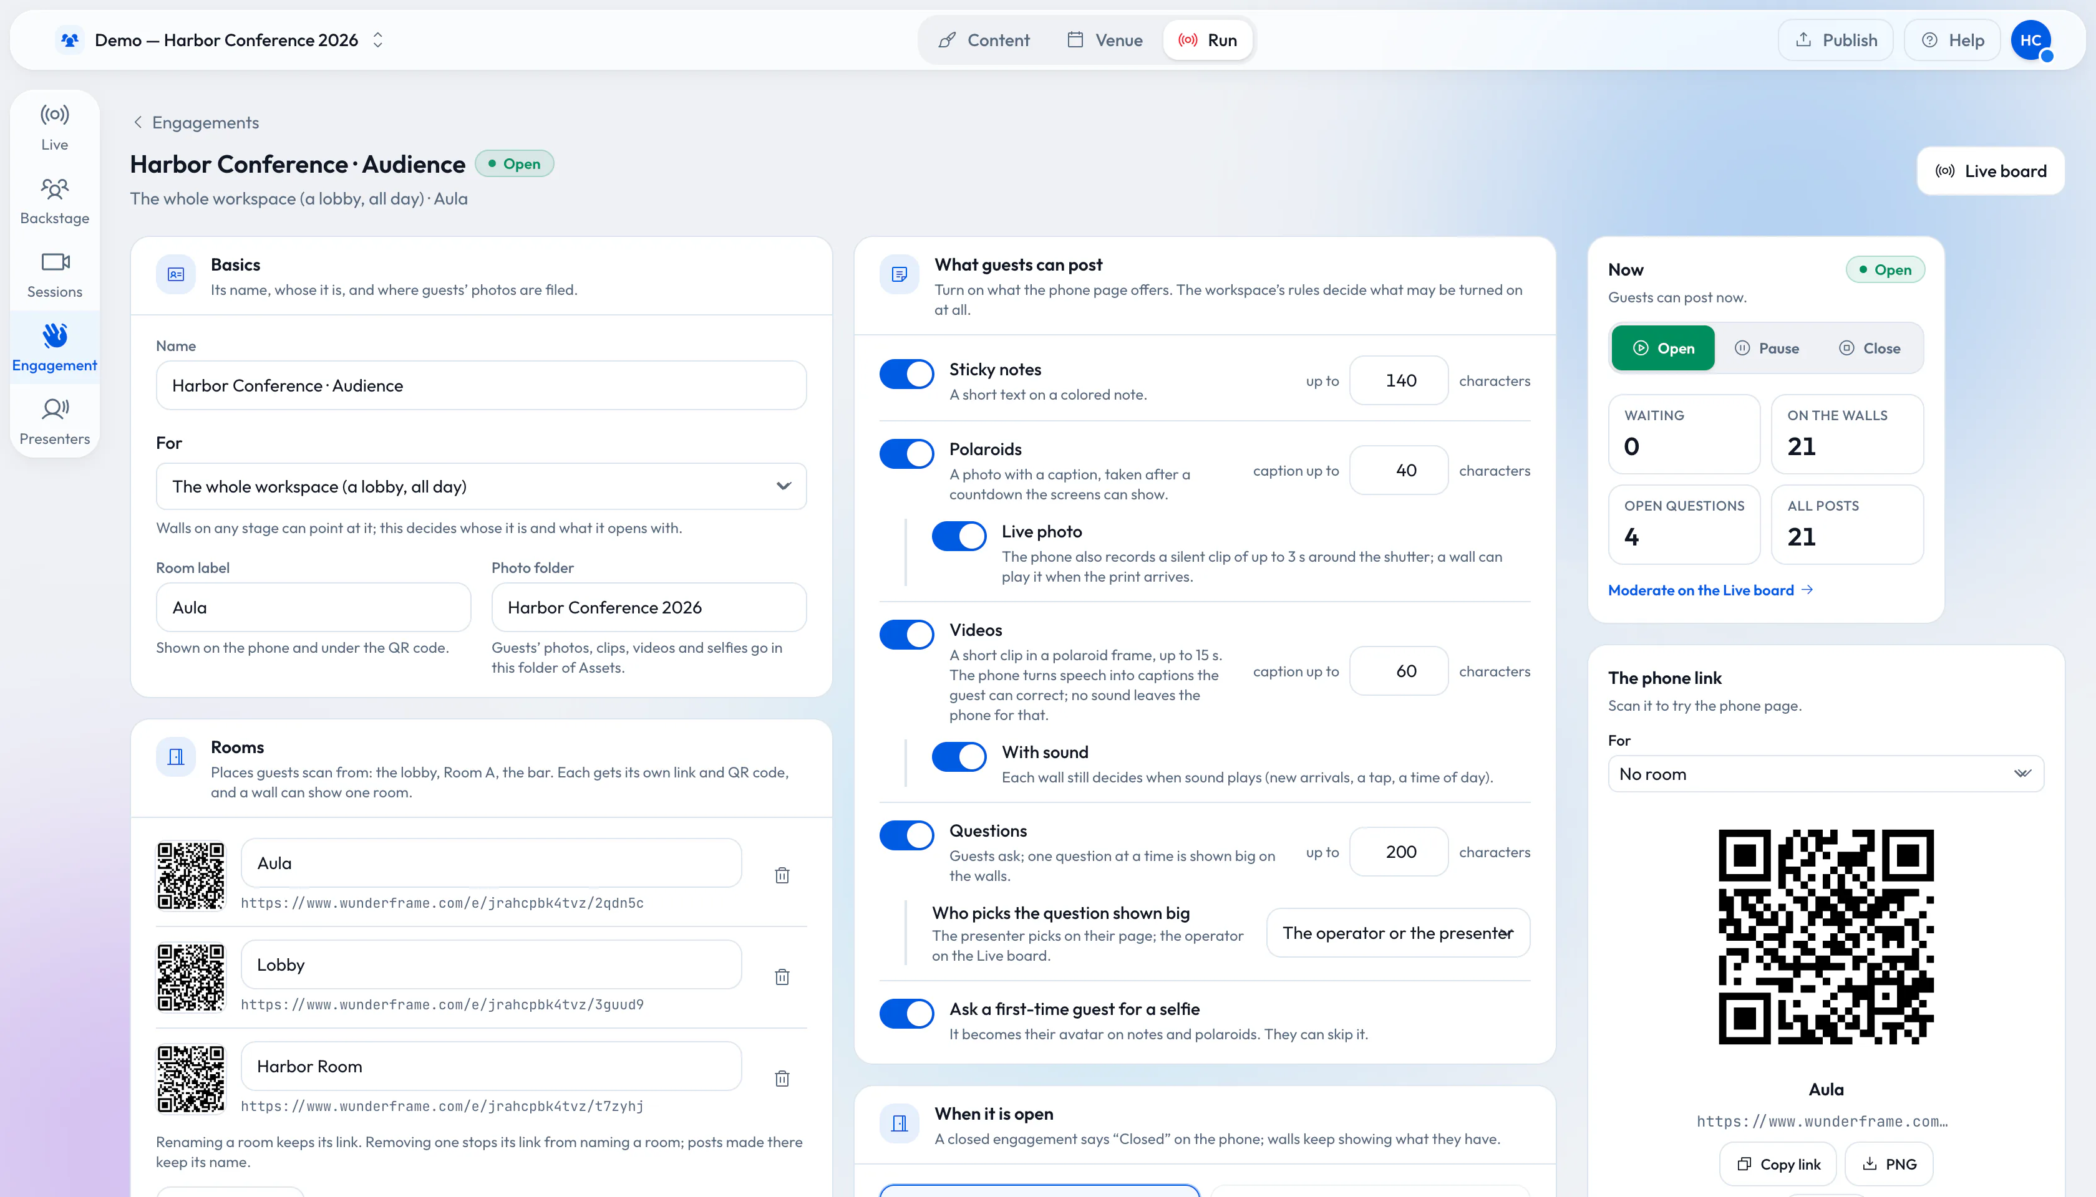Remove the Harbor Room via trash icon

782,1079
